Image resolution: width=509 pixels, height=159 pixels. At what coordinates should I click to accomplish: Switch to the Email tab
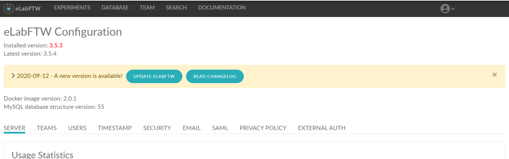192,128
